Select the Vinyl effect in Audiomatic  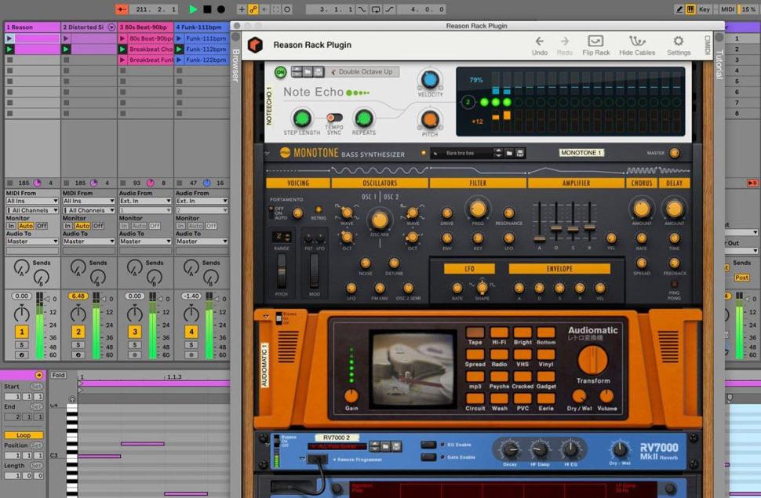tap(546, 354)
